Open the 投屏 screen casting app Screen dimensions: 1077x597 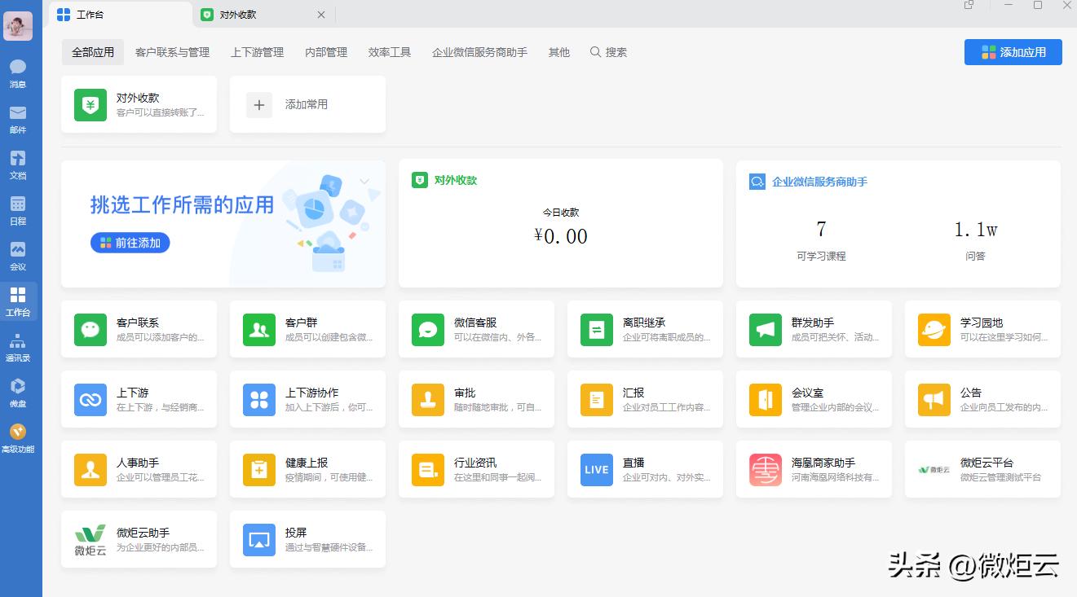307,539
